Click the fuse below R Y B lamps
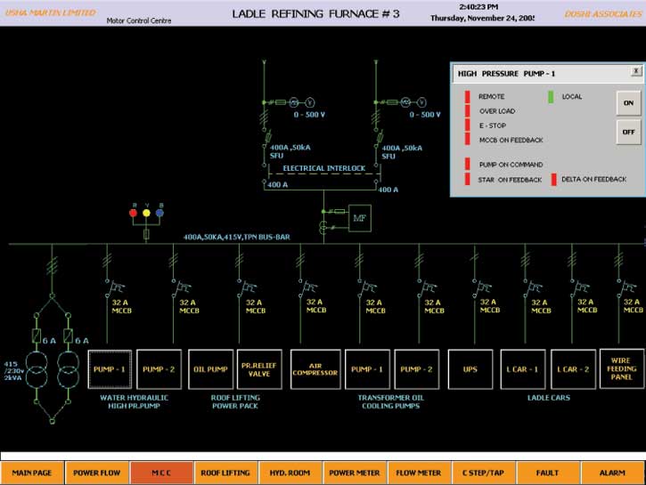This screenshot has height=485, width=646. [146, 234]
